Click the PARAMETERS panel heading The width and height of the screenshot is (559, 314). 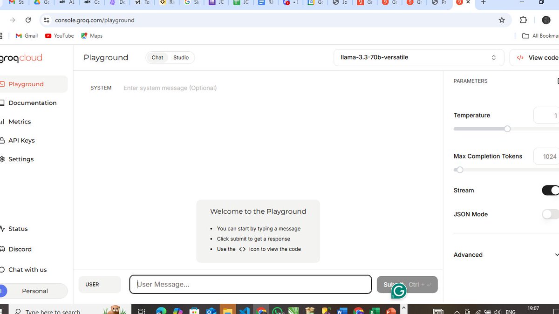pyautogui.click(x=470, y=81)
